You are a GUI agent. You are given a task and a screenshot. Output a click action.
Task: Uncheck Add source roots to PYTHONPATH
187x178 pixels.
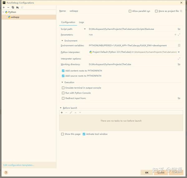coord(63,76)
